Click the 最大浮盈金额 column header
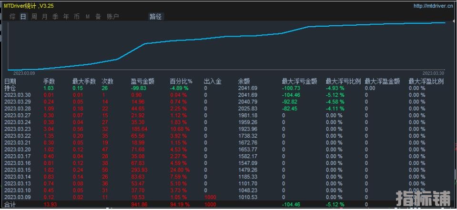 point(382,81)
